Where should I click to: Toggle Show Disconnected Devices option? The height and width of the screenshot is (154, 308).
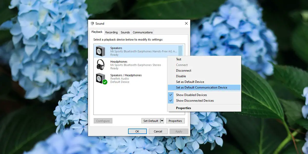204,101
